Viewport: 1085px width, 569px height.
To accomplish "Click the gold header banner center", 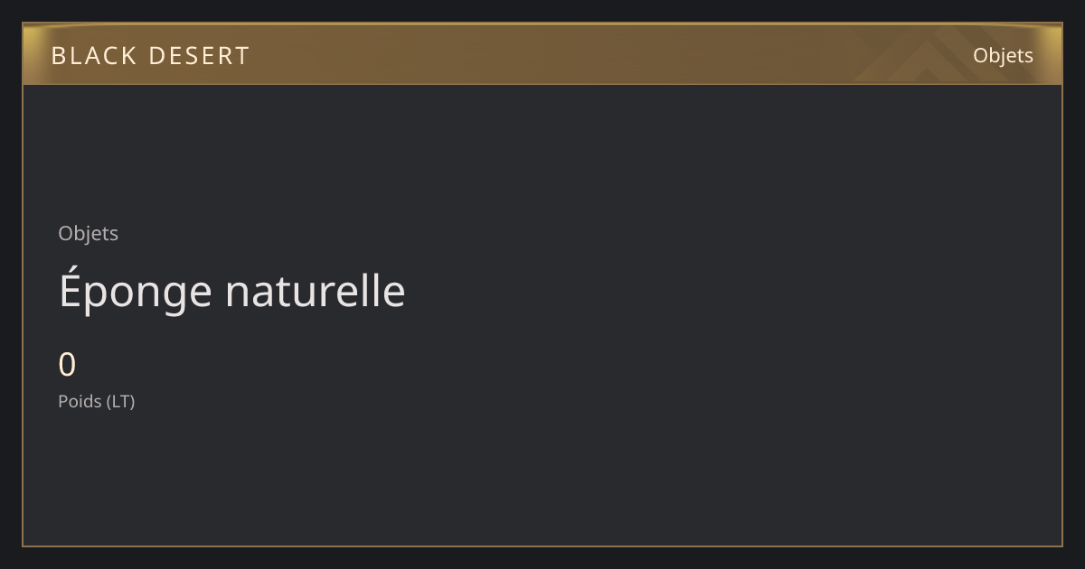I will [542, 54].
